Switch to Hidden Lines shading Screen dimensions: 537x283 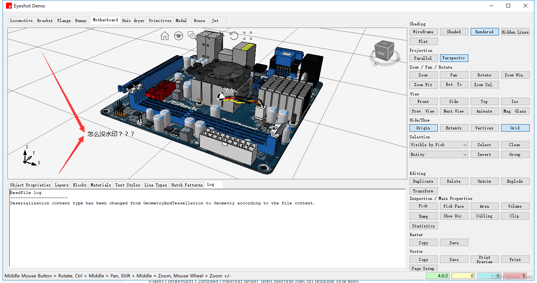click(x=515, y=32)
